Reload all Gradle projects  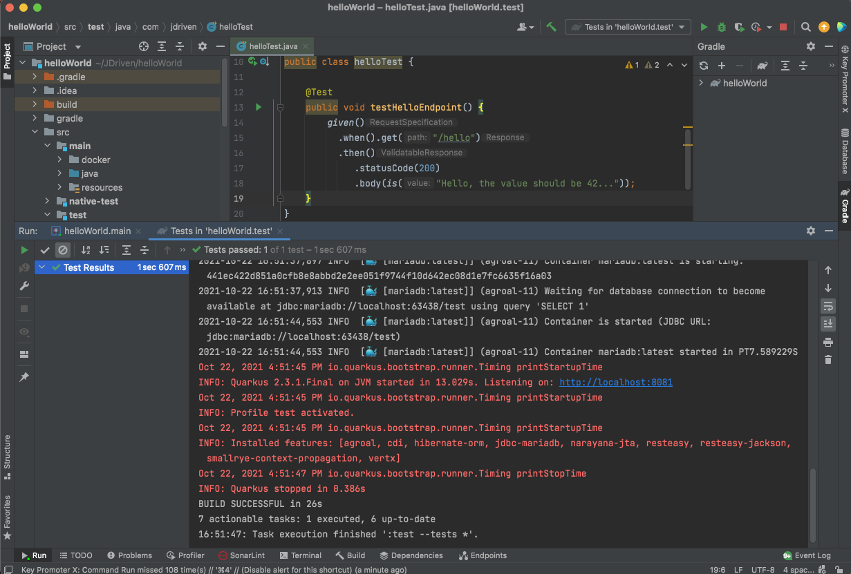pos(704,66)
